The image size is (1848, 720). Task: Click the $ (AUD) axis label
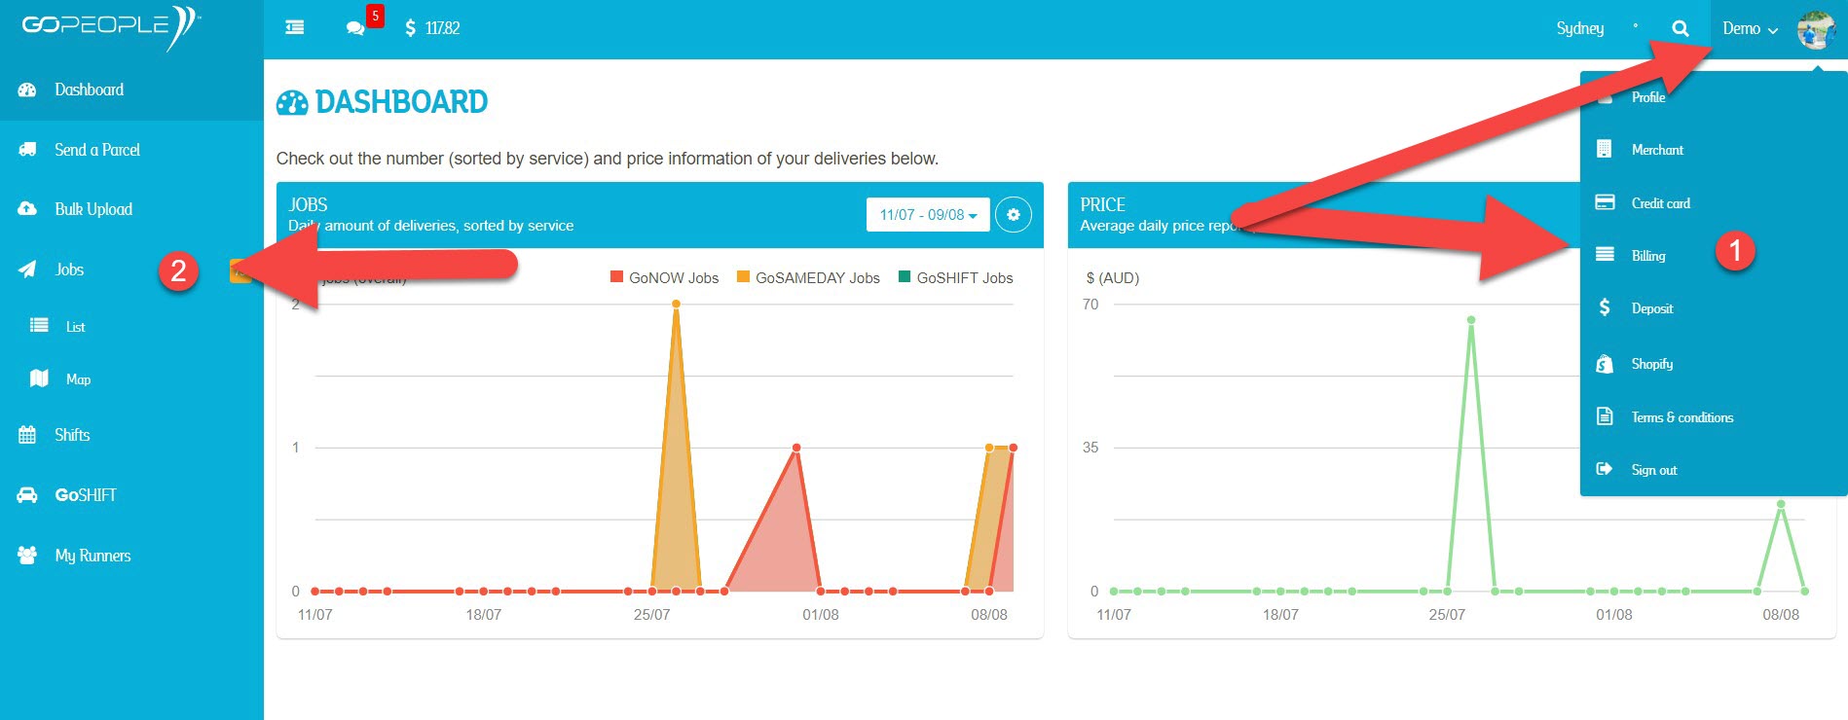point(1112,278)
